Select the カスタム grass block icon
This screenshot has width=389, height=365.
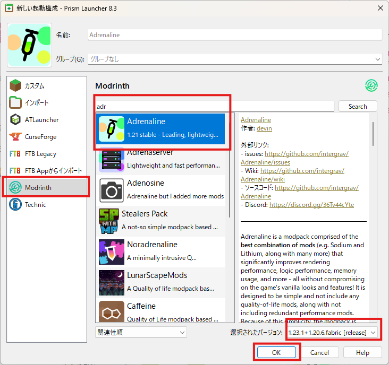(x=15, y=85)
